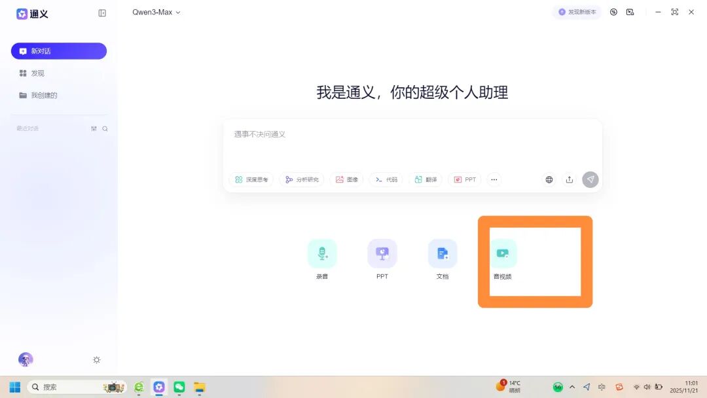
Task: Open the 代码 code tool
Action: pyautogui.click(x=386, y=179)
